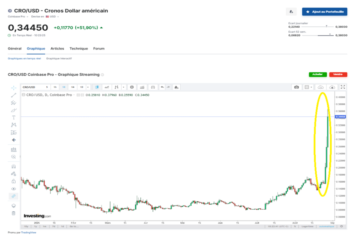Select the trend line drawing tool

pos(14,95)
